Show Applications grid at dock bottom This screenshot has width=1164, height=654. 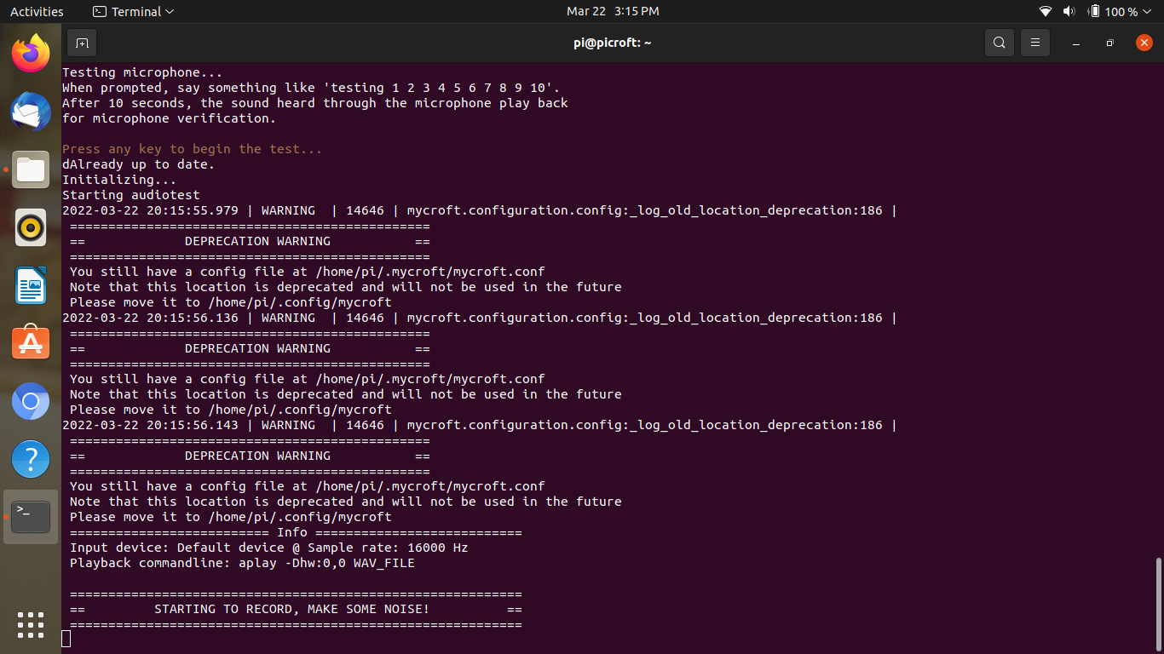(31, 625)
